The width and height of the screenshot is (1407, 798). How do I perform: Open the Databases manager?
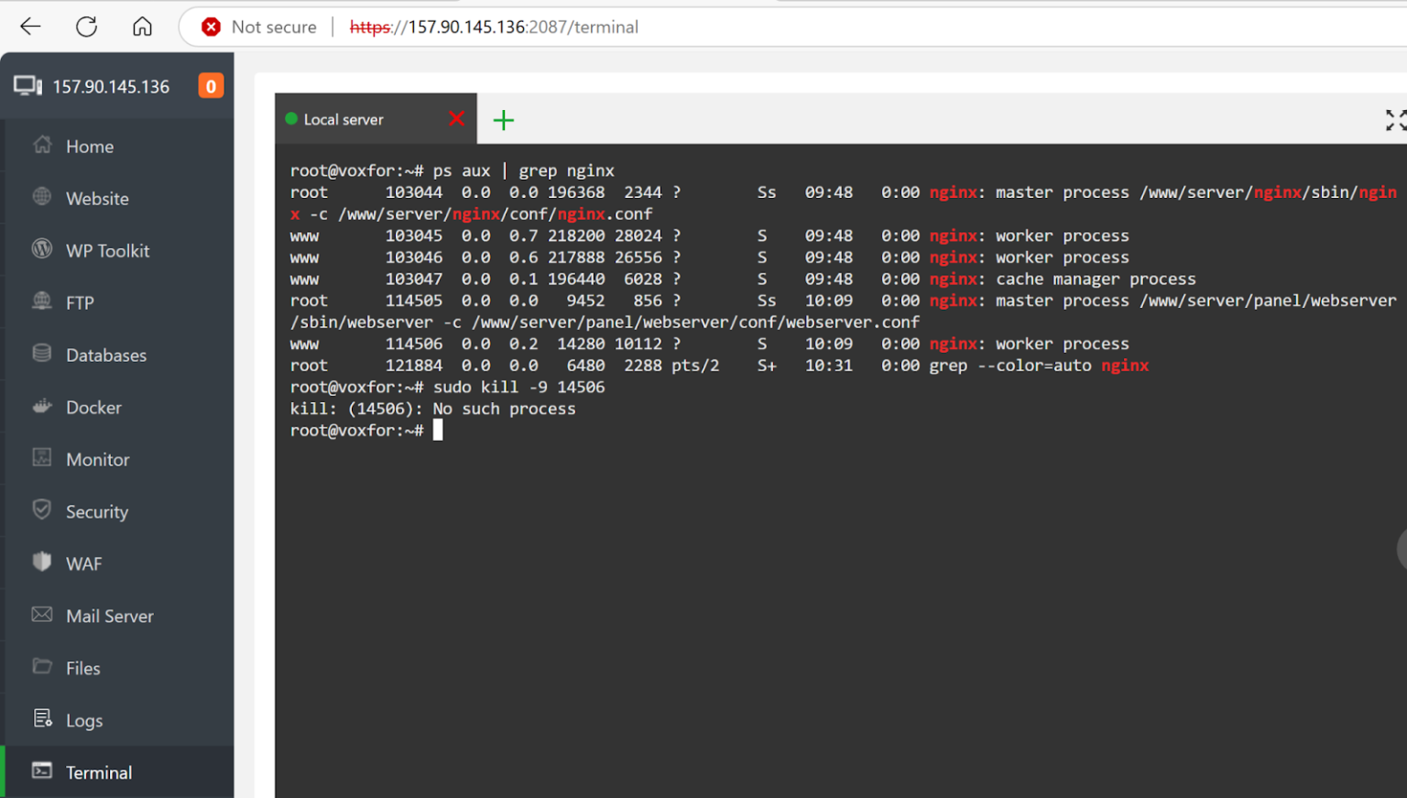[105, 355]
